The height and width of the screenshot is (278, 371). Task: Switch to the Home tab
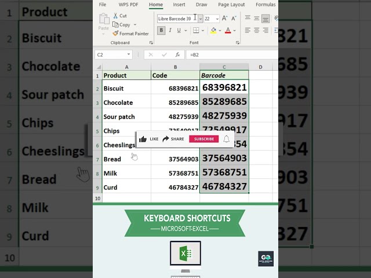pyautogui.click(x=156, y=5)
